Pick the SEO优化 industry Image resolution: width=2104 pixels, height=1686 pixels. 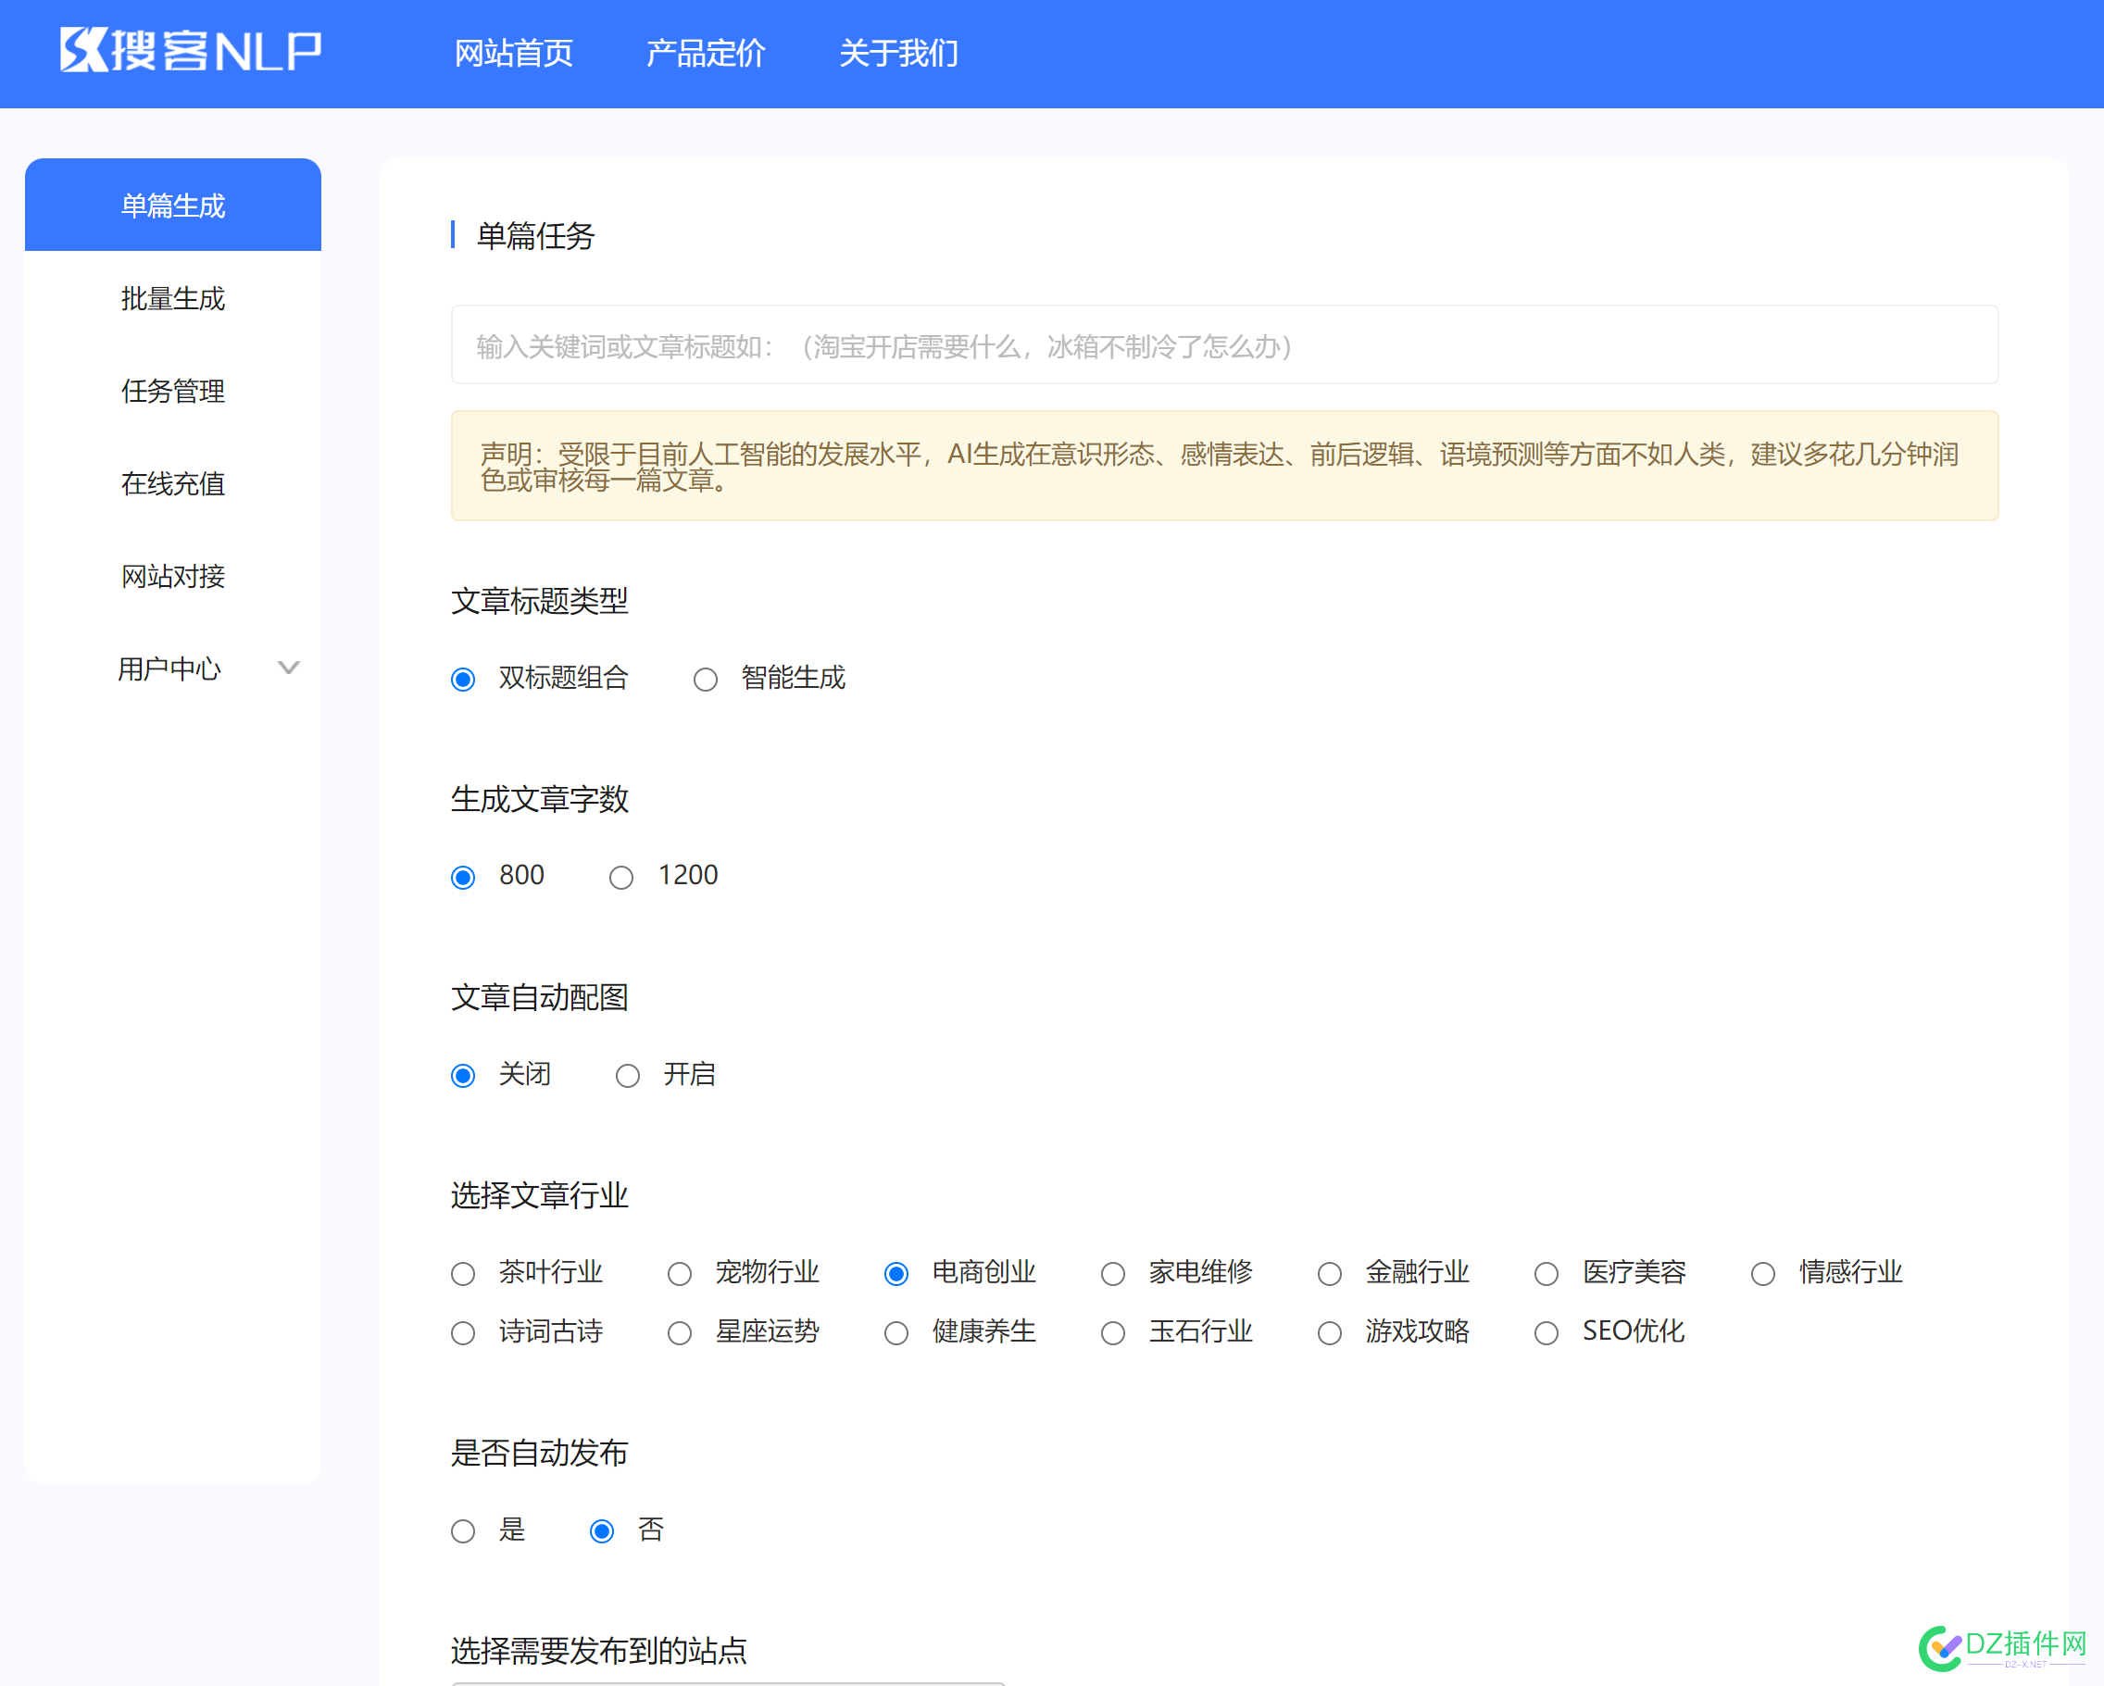coord(1547,1333)
